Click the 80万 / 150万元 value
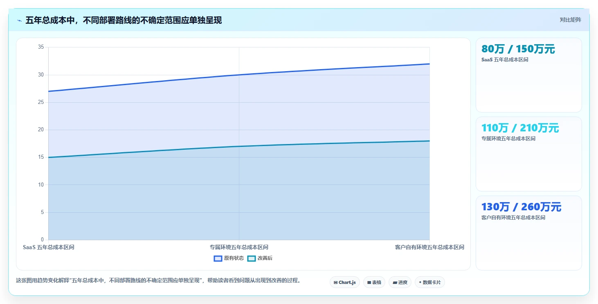This screenshot has height=304, width=598. [x=518, y=49]
